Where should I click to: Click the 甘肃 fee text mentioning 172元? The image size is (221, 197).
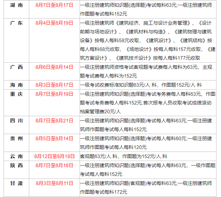pyautogui.click(x=103, y=192)
